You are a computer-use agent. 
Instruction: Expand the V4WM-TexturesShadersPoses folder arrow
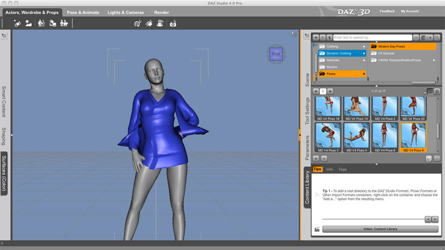click(x=434, y=60)
